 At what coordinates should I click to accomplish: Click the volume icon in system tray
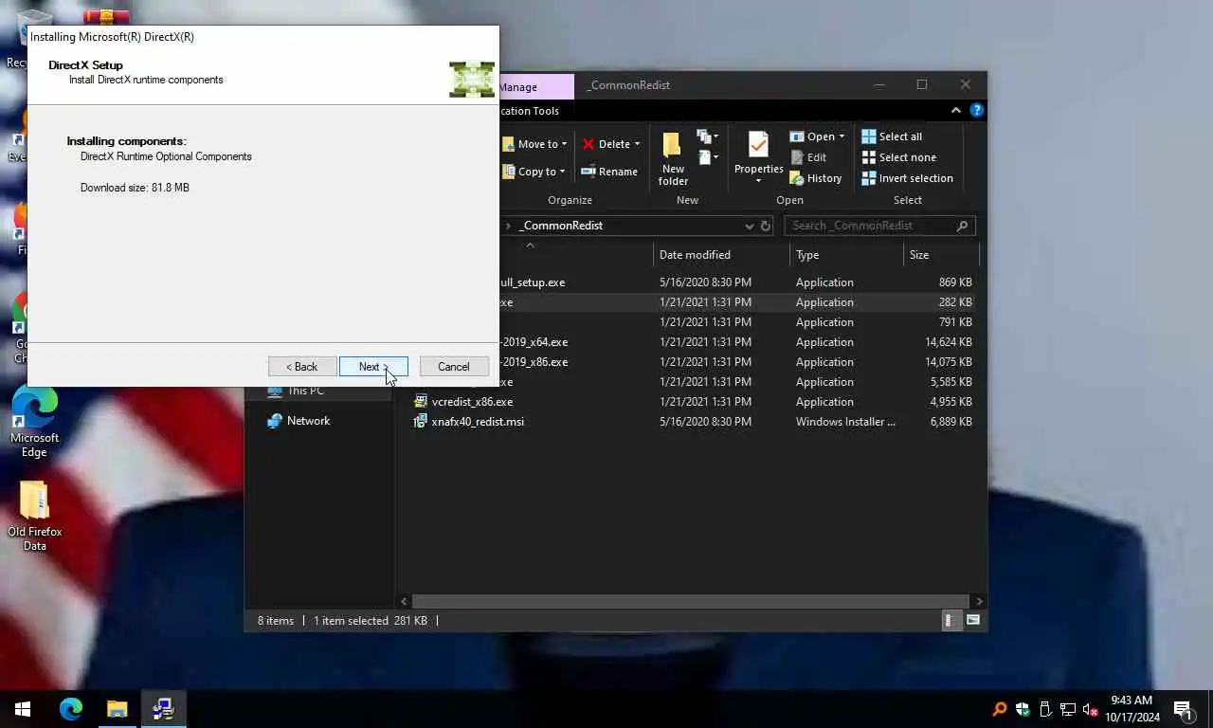pos(1091,709)
